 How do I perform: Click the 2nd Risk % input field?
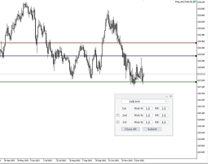point(148,115)
